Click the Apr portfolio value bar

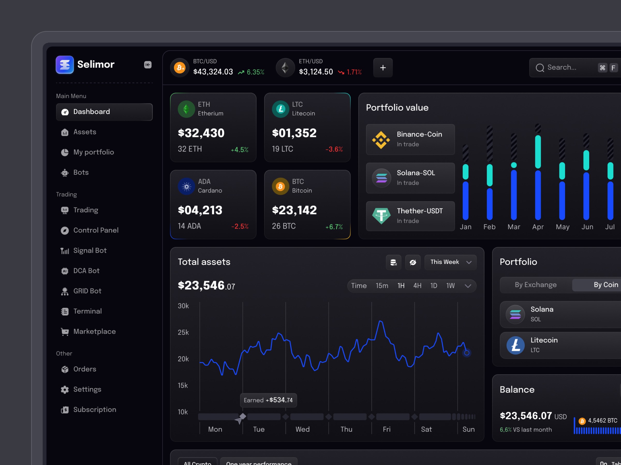click(x=538, y=172)
